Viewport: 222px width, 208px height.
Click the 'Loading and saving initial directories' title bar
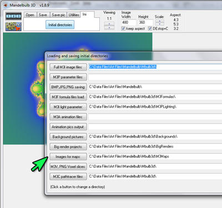[133, 56]
